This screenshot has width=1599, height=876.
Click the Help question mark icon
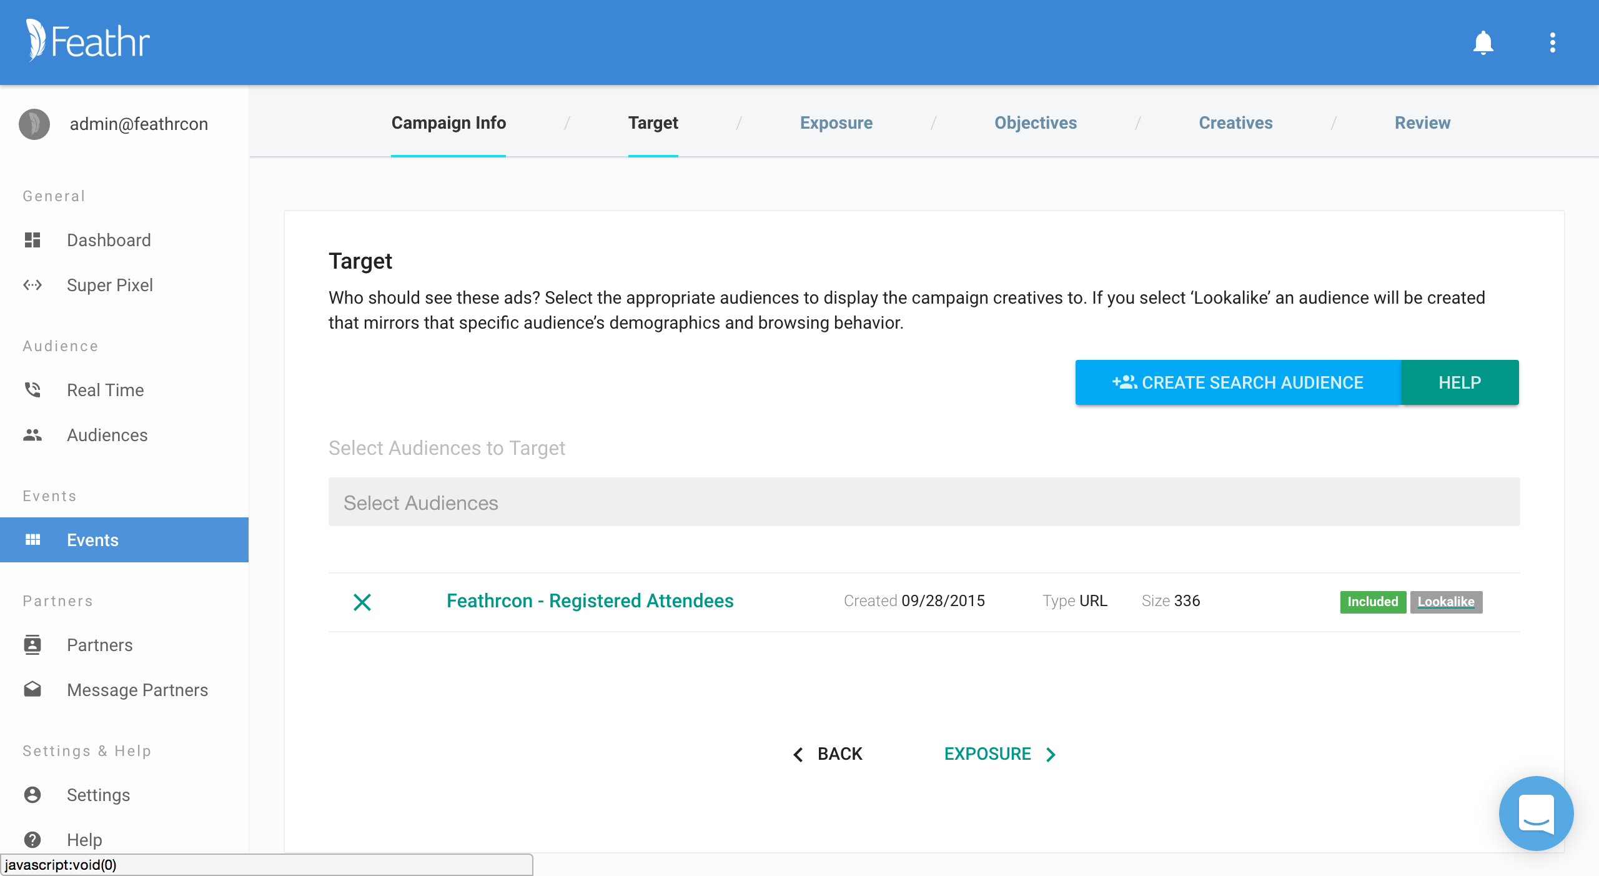[x=32, y=839]
